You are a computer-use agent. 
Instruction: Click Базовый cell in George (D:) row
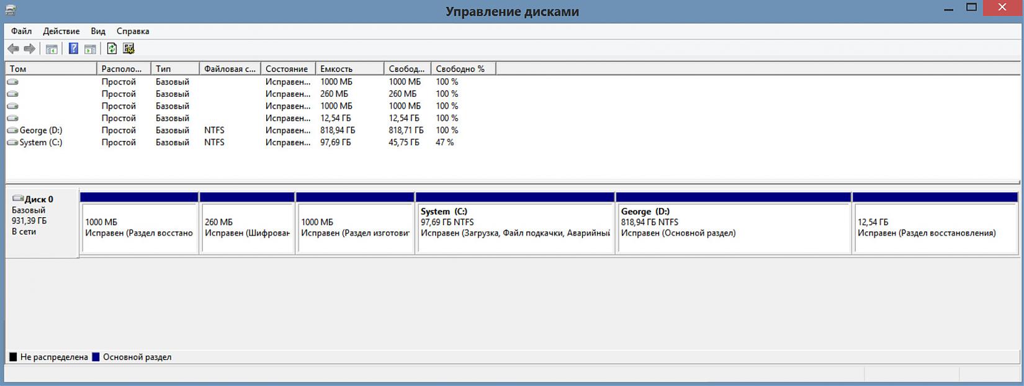point(173,130)
